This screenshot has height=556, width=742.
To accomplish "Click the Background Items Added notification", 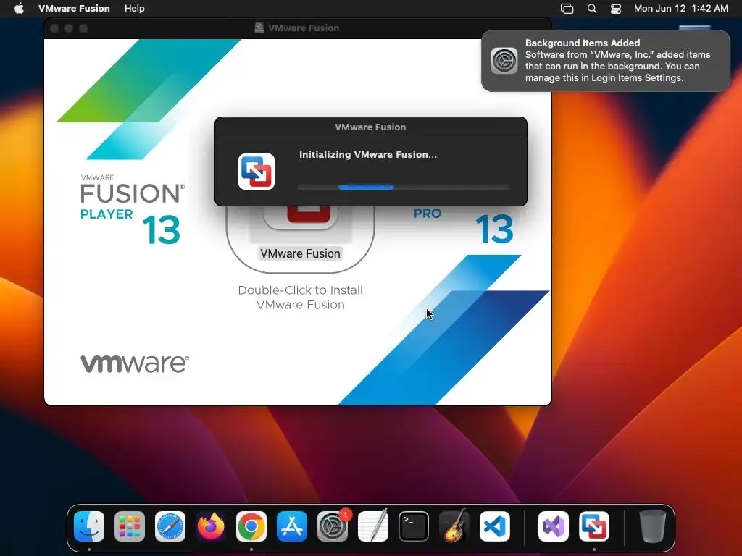I will [x=606, y=61].
